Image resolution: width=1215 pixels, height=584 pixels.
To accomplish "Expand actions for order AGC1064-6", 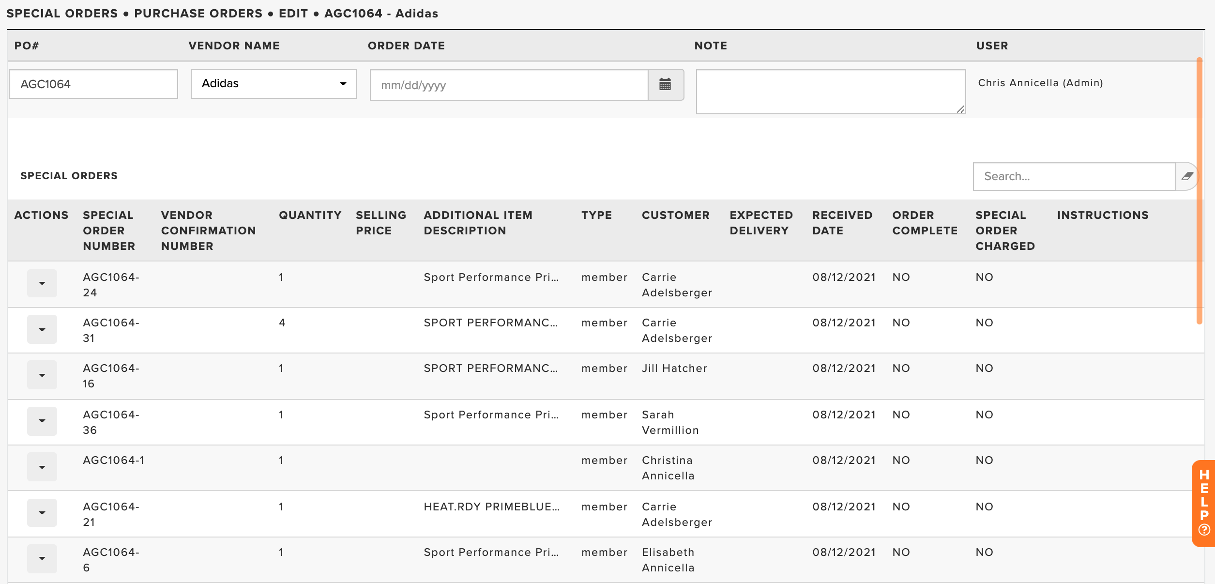I will pos(42,559).
